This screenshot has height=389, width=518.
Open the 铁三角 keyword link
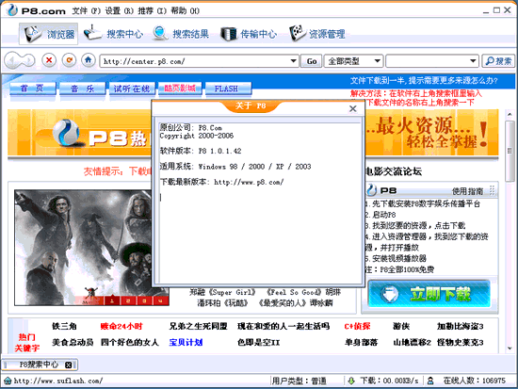(64, 326)
